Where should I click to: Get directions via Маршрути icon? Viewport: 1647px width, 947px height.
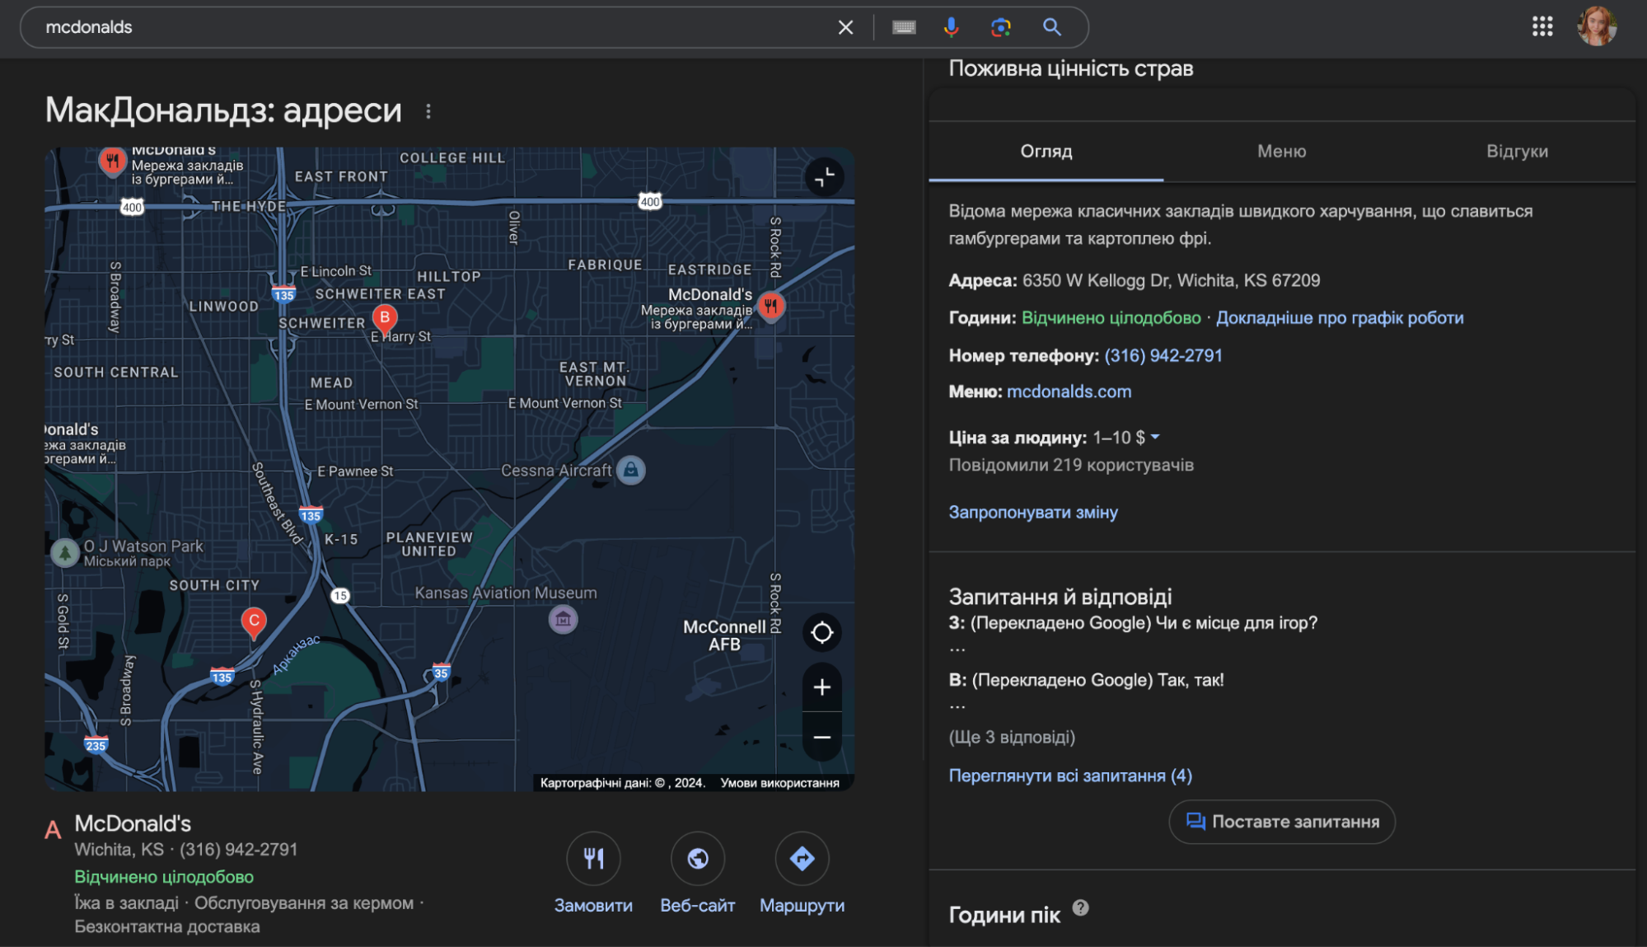(x=802, y=859)
